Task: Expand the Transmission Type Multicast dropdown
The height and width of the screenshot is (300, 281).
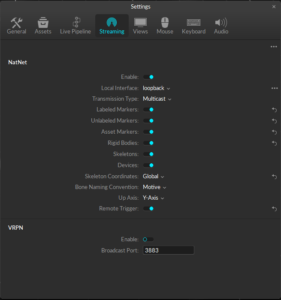Action: coord(157,99)
